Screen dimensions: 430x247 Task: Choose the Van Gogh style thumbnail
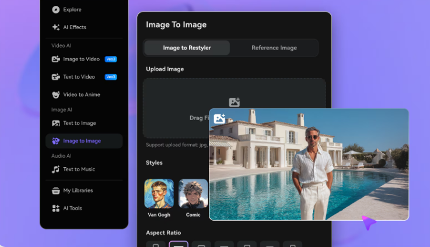pyautogui.click(x=159, y=193)
